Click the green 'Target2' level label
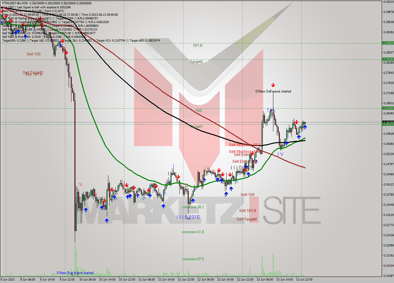The width and height of the screenshot is (394, 283). 196,62
